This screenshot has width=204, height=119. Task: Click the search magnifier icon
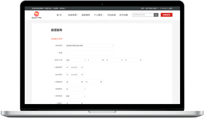[156, 15]
